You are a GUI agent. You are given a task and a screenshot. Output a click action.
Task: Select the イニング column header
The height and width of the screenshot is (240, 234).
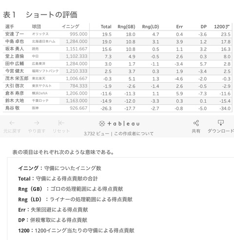pyautogui.click(x=70, y=27)
